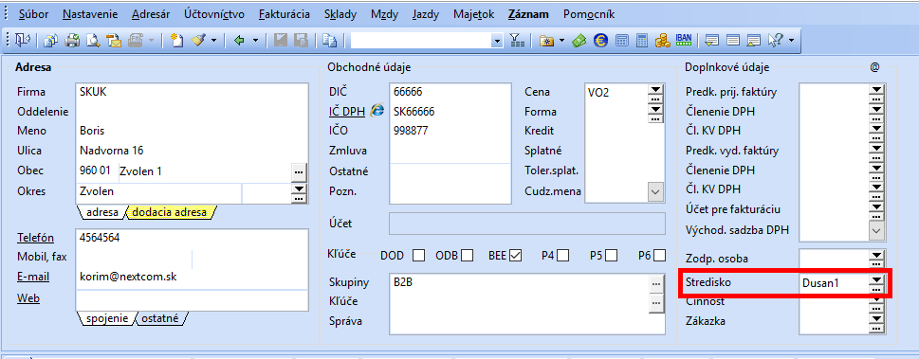Click the help cursor question mark icon
The image size is (919, 359).
pos(776,41)
